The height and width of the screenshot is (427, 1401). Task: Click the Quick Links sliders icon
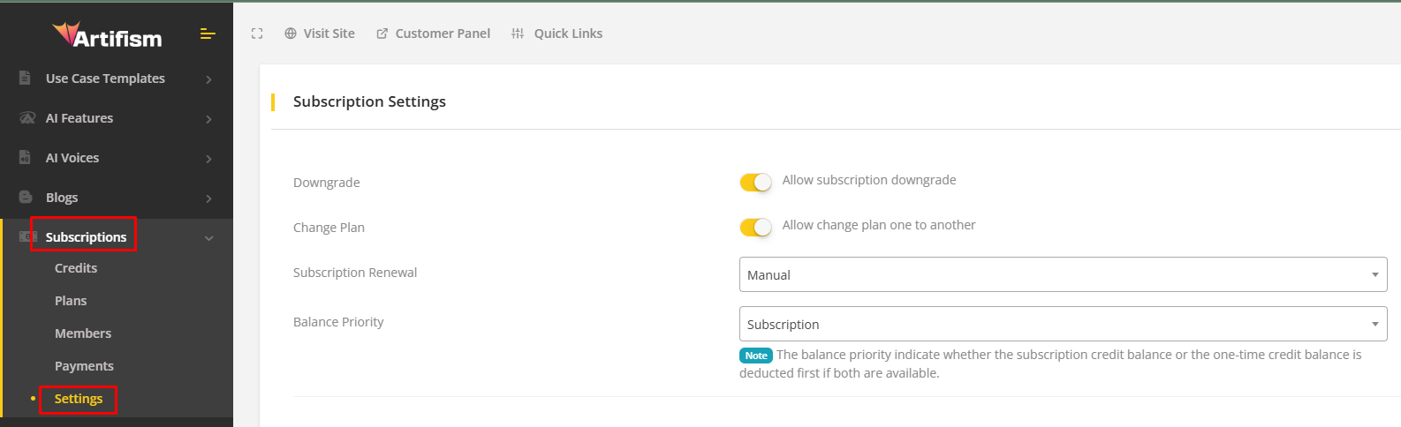point(518,34)
